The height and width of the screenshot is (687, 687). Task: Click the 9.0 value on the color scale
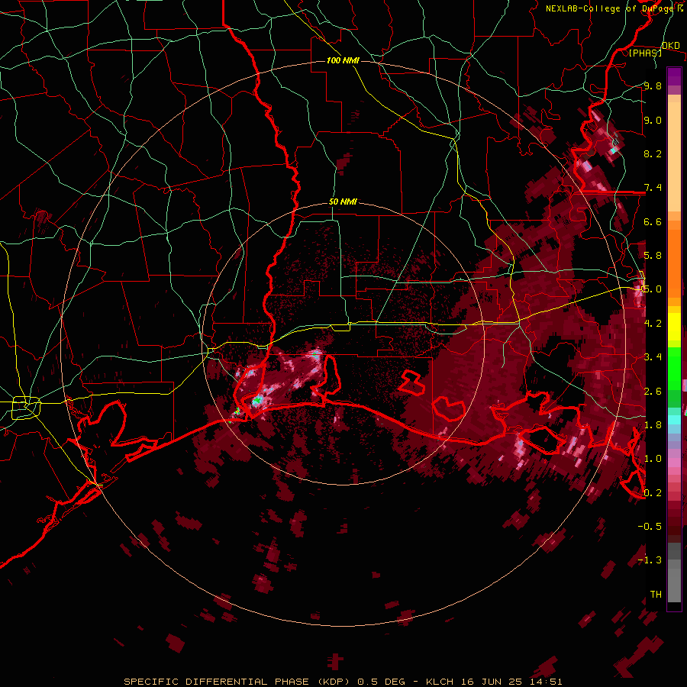[x=653, y=120]
